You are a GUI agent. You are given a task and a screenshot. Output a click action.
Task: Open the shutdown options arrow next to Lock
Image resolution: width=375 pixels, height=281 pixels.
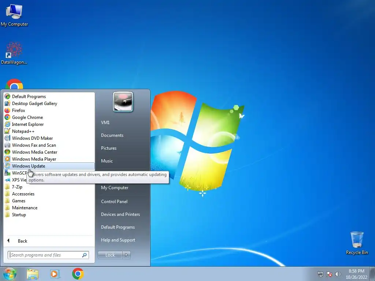126,255
